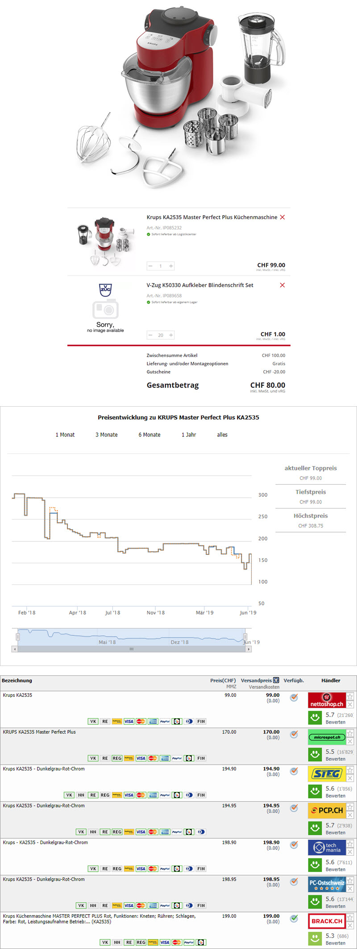Viewport: 357px width, 949px height.
Task: Open the microspot.ch merchant logo link
Action: [327, 737]
